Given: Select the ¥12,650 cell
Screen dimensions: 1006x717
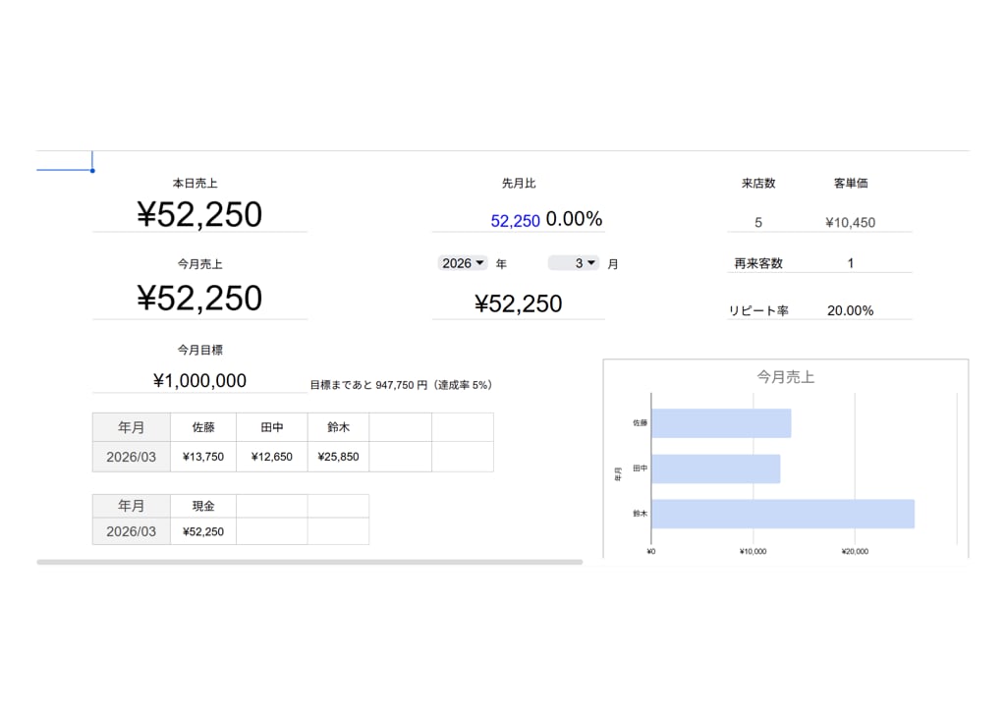Looking at the screenshot, I should [x=272, y=457].
